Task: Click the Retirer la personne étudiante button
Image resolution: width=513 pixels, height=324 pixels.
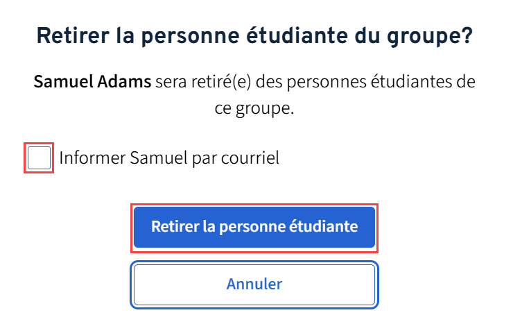Action: click(254, 227)
